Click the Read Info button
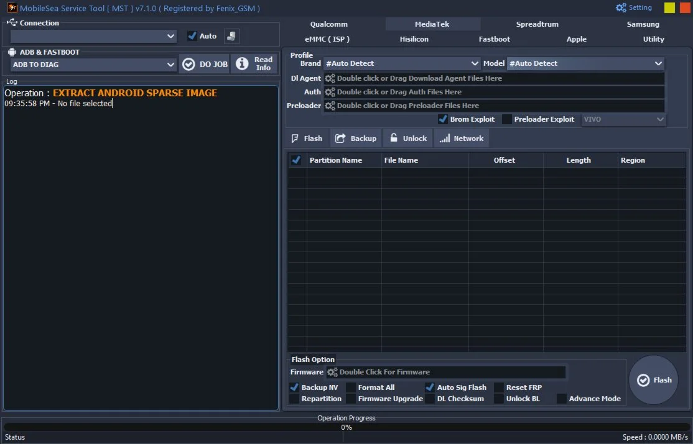The width and height of the screenshot is (693, 444). 254,64
